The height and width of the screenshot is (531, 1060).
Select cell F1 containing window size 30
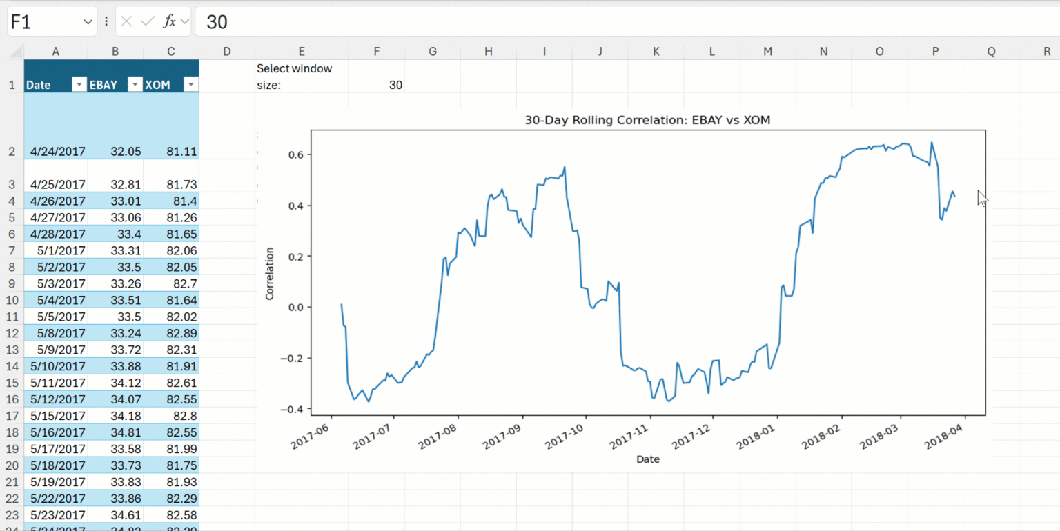pos(376,76)
